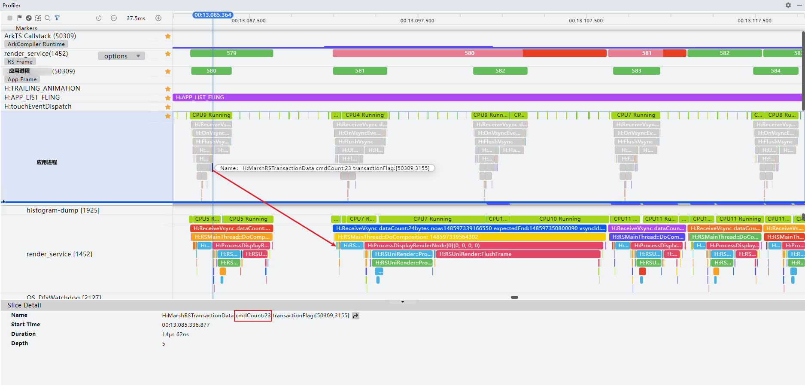
Task: Select App frame 584 green bar
Action: (x=775, y=71)
